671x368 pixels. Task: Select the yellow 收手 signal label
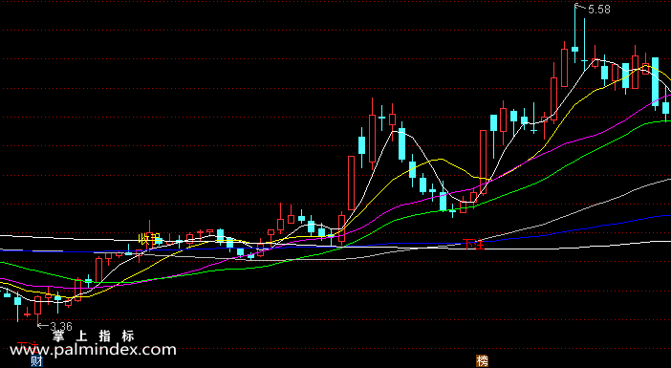tap(149, 239)
